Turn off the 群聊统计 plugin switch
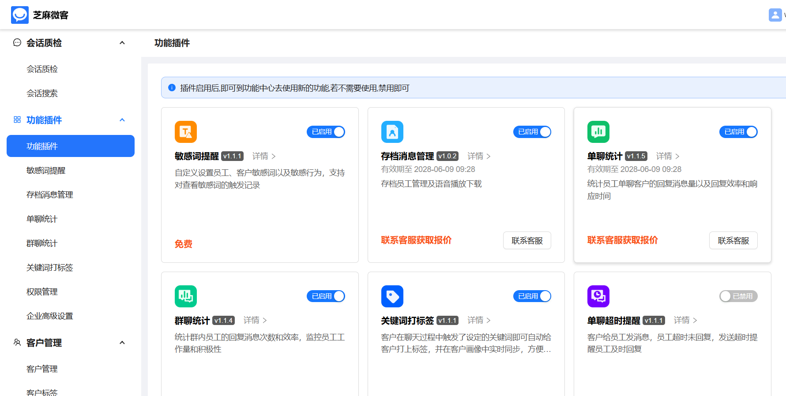The height and width of the screenshot is (396, 786). tap(326, 296)
